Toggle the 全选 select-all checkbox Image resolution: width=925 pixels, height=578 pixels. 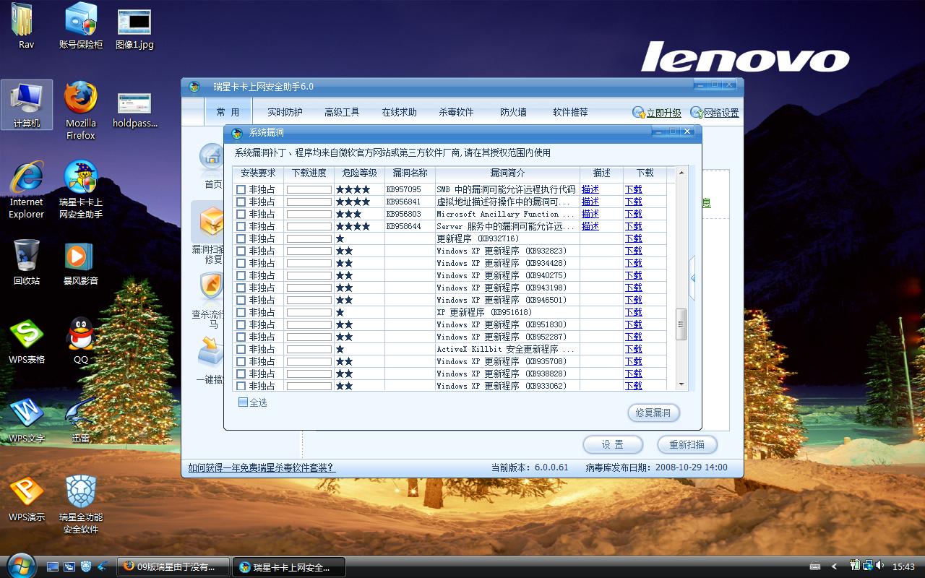[243, 402]
